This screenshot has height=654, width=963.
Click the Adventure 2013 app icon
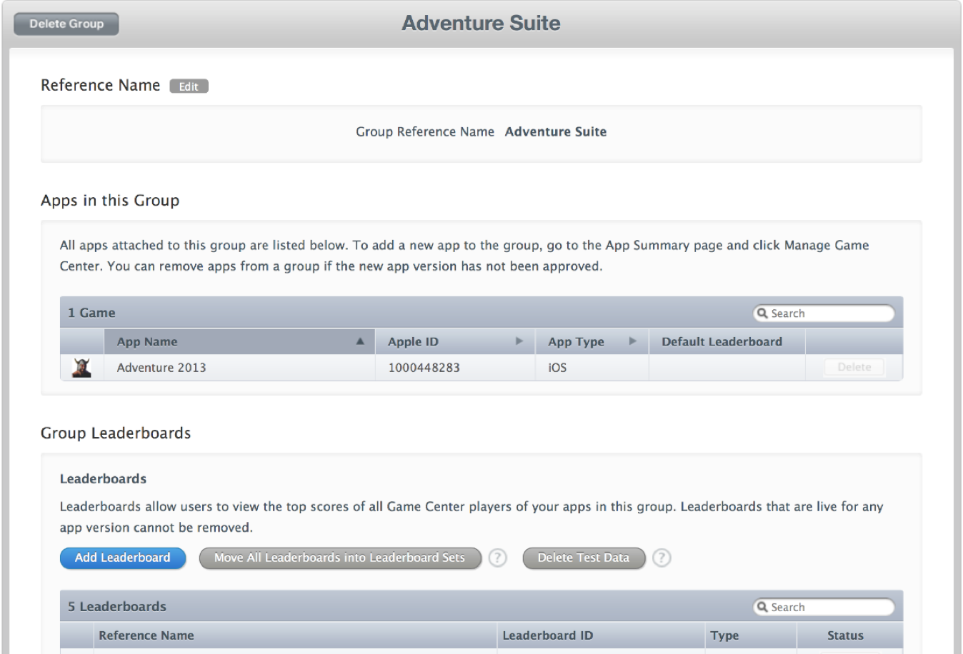(82, 368)
